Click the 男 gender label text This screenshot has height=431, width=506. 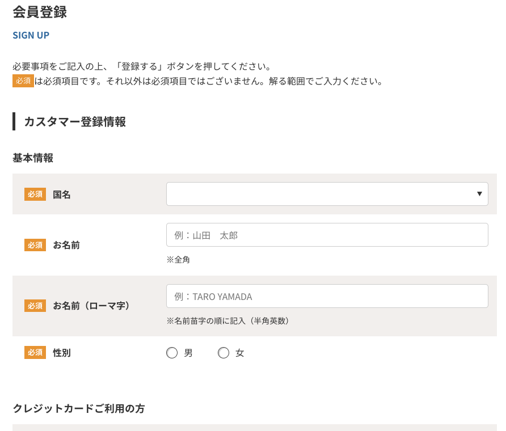tap(188, 353)
